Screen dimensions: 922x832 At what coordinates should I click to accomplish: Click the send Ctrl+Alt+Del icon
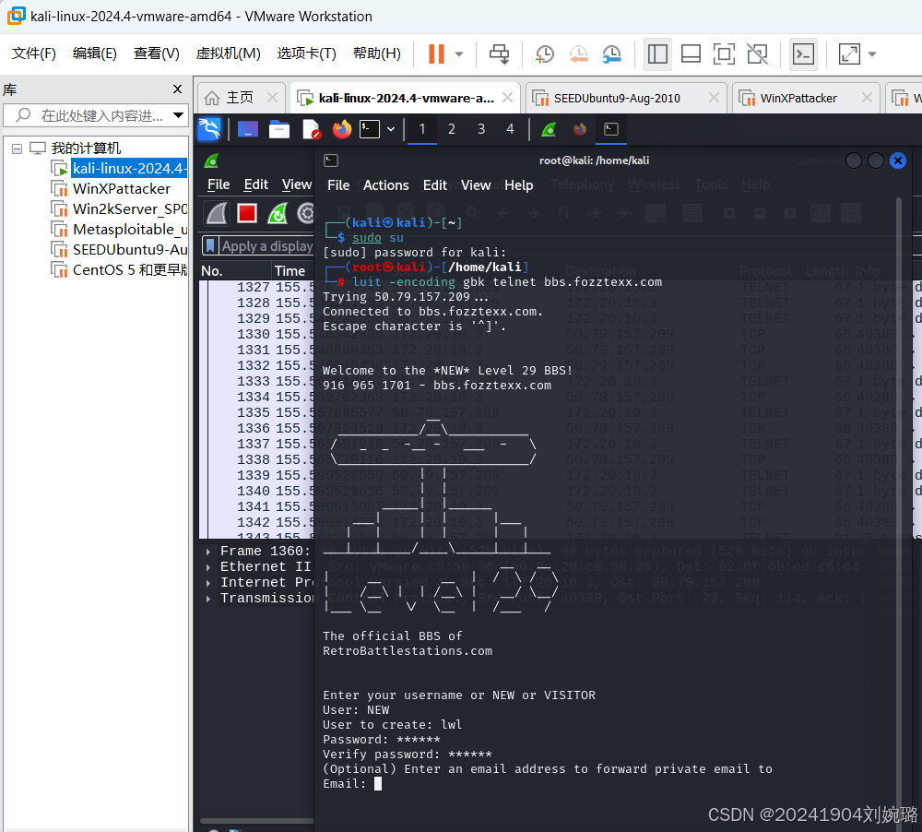point(500,54)
